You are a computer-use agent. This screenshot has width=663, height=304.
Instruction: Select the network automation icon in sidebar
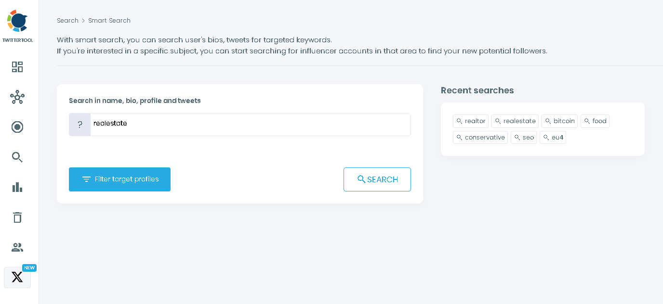[x=17, y=97]
